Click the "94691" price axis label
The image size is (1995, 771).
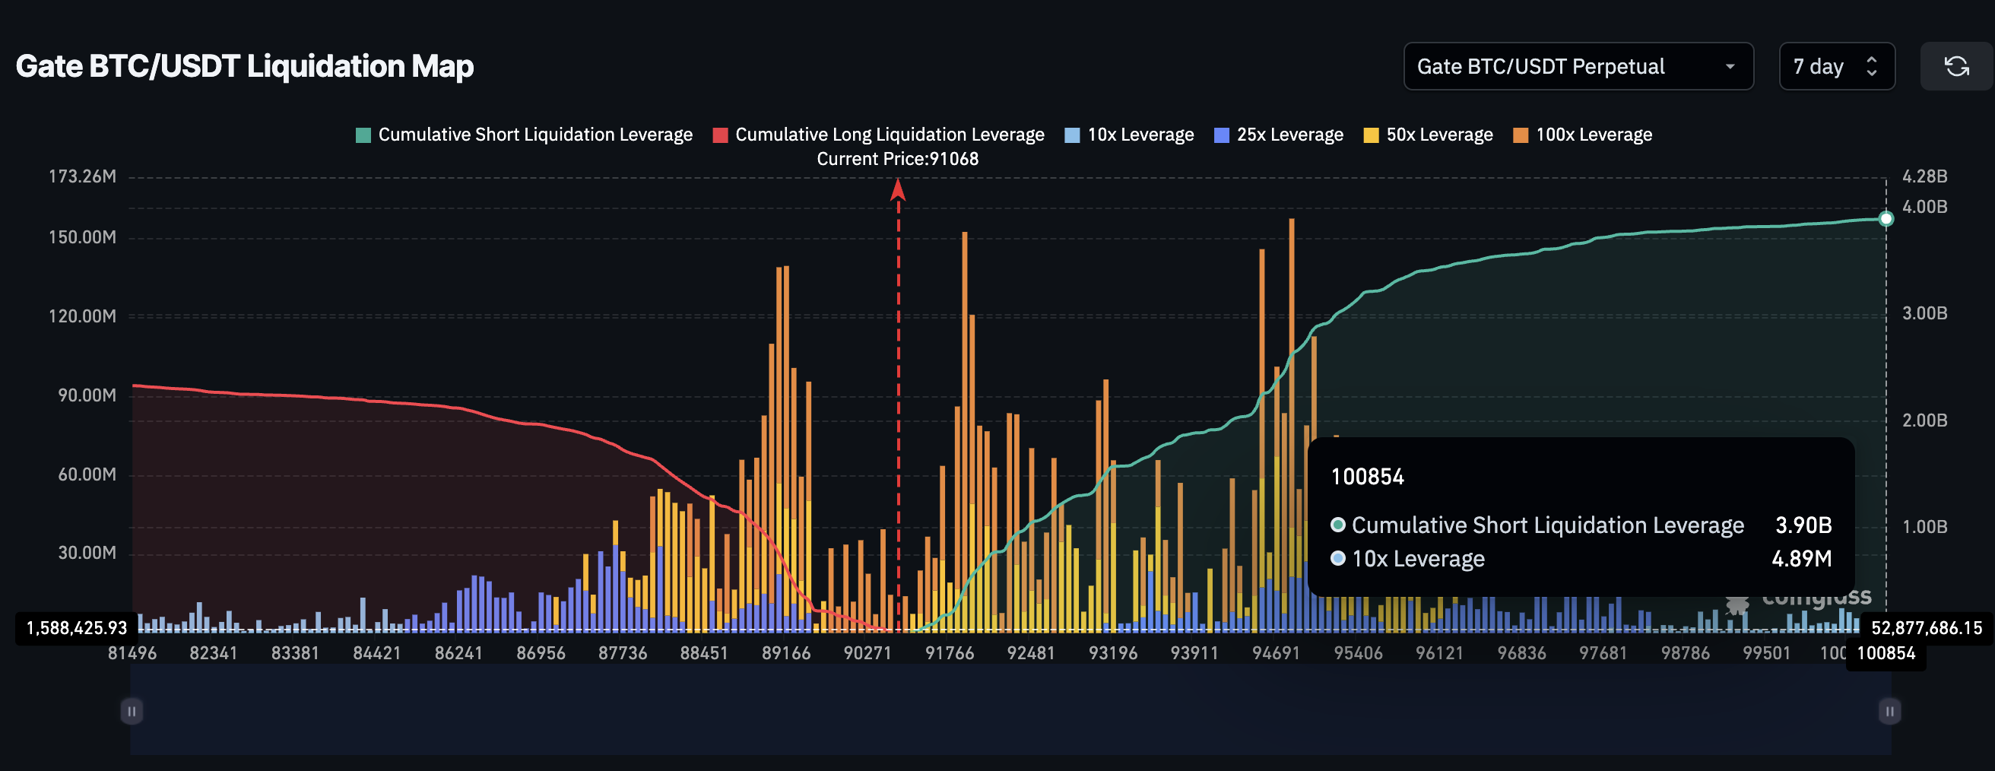1277,653
